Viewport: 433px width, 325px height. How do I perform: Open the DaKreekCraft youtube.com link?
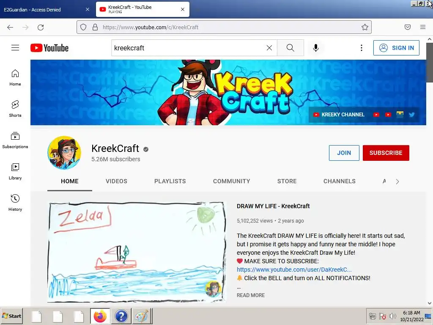(x=294, y=270)
